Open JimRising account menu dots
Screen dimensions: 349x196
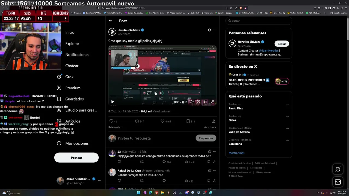(100, 181)
